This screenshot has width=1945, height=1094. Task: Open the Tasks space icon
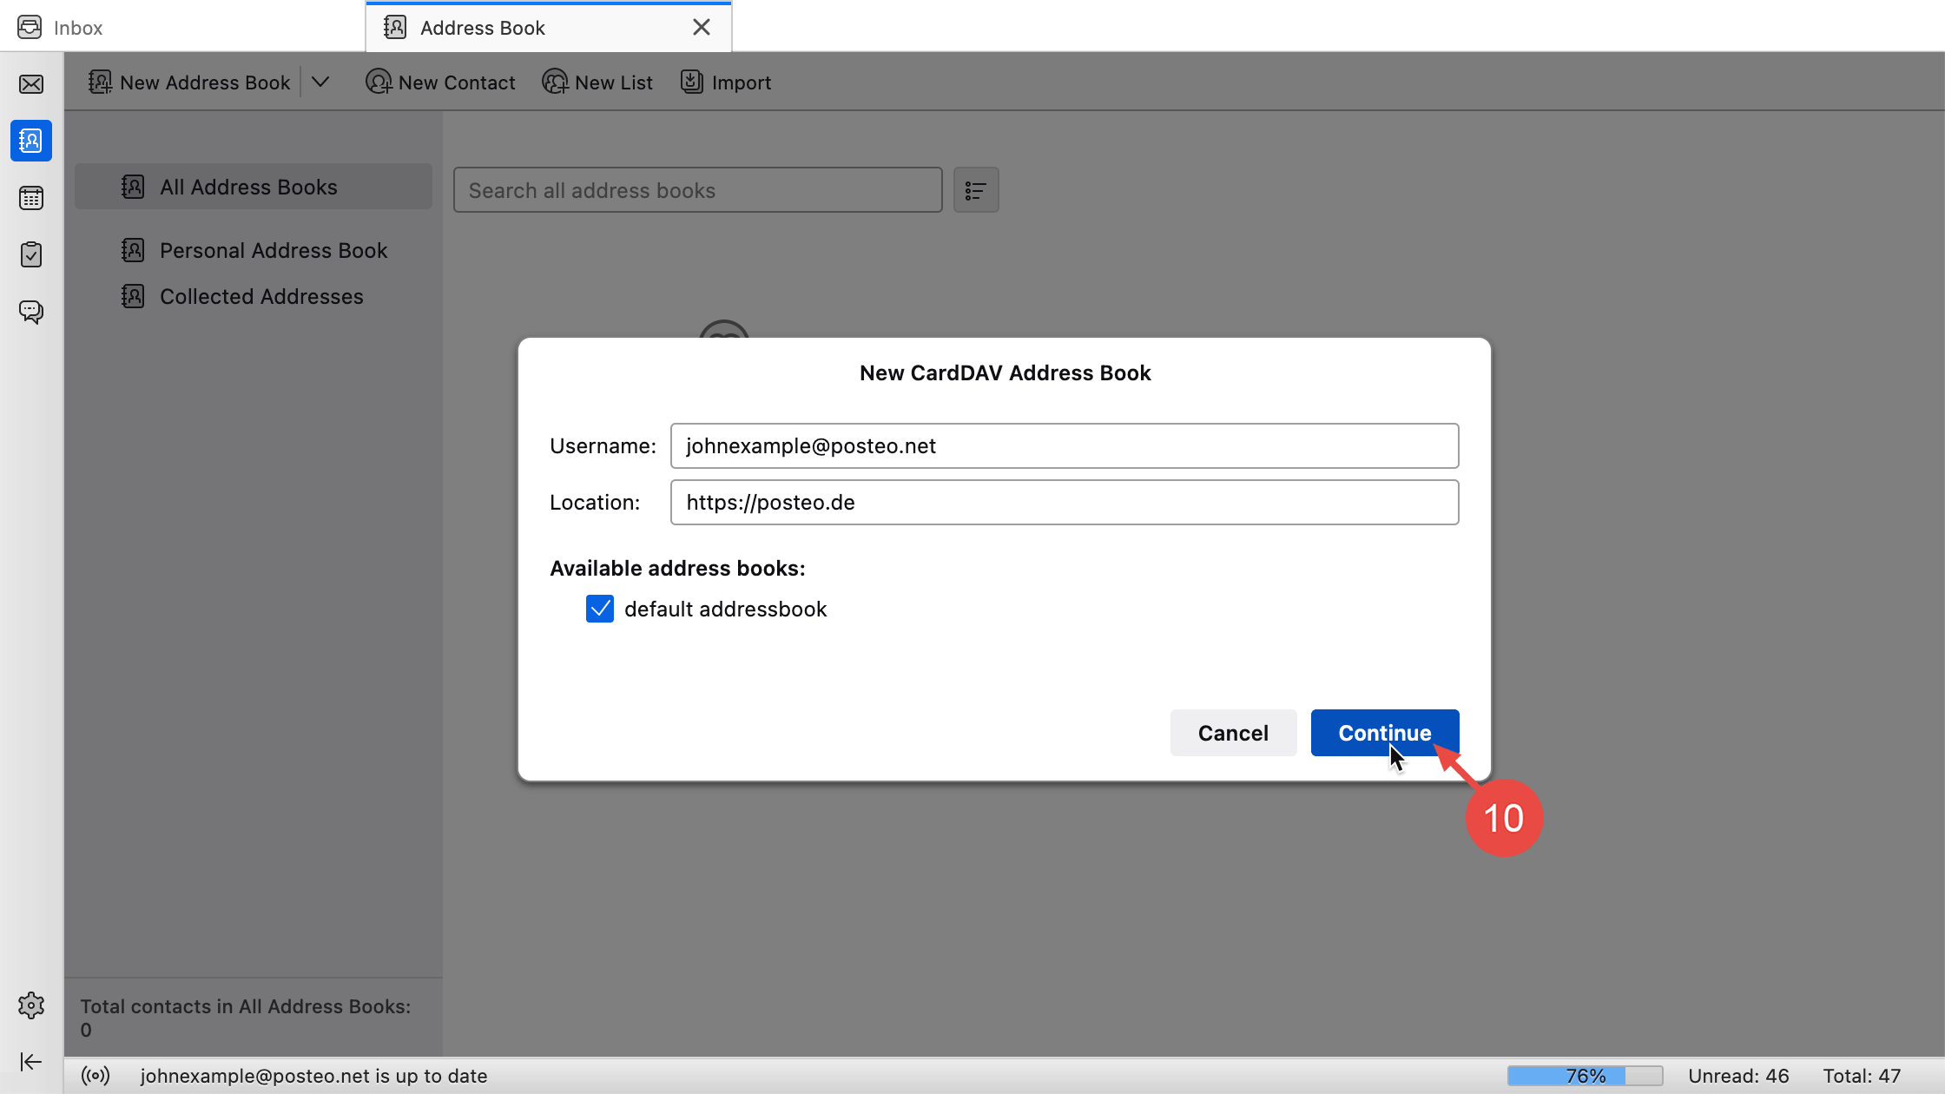(x=31, y=254)
